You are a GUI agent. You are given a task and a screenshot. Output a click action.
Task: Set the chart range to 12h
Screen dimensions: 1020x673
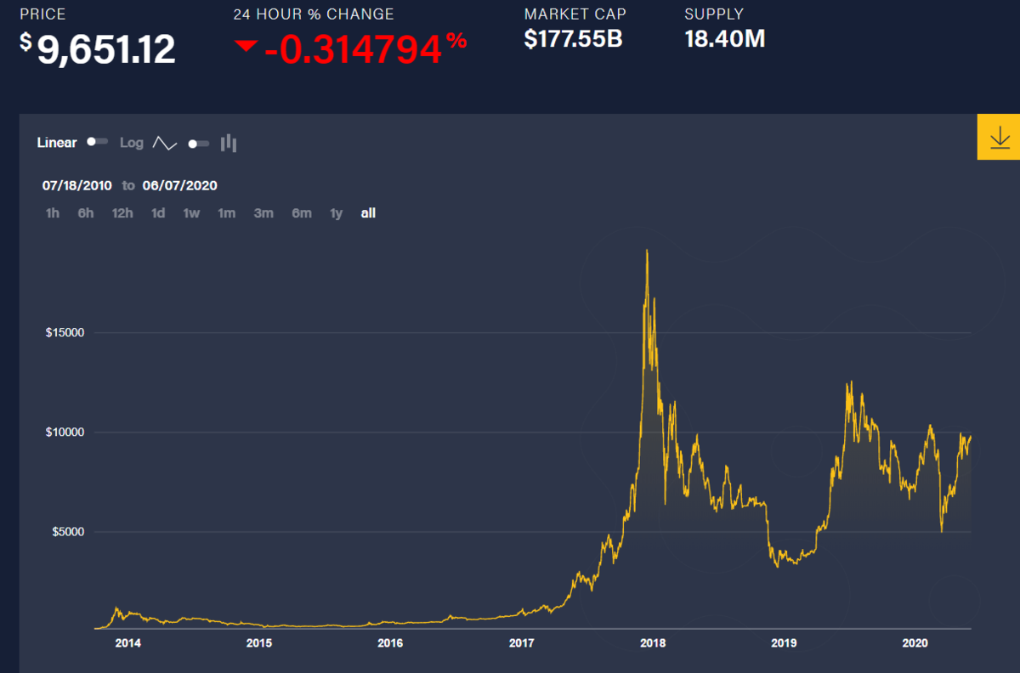click(122, 213)
